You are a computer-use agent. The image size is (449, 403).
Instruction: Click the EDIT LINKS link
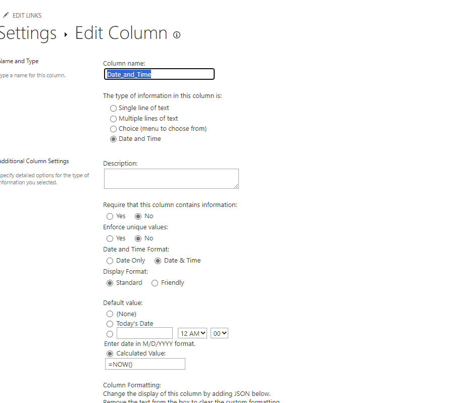[x=27, y=15]
